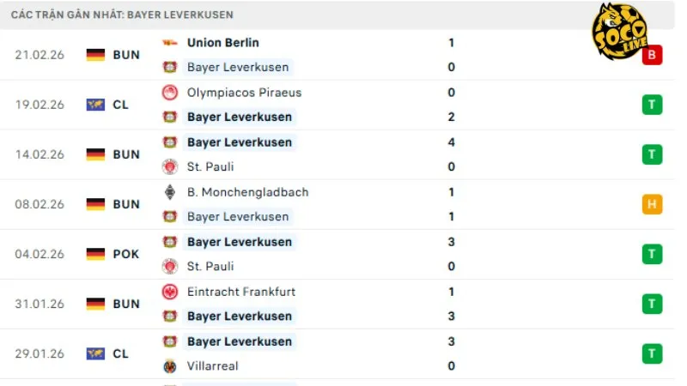Click the Union Berlin club crest
This screenshot has height=386, width=687.
pos(170,43)
